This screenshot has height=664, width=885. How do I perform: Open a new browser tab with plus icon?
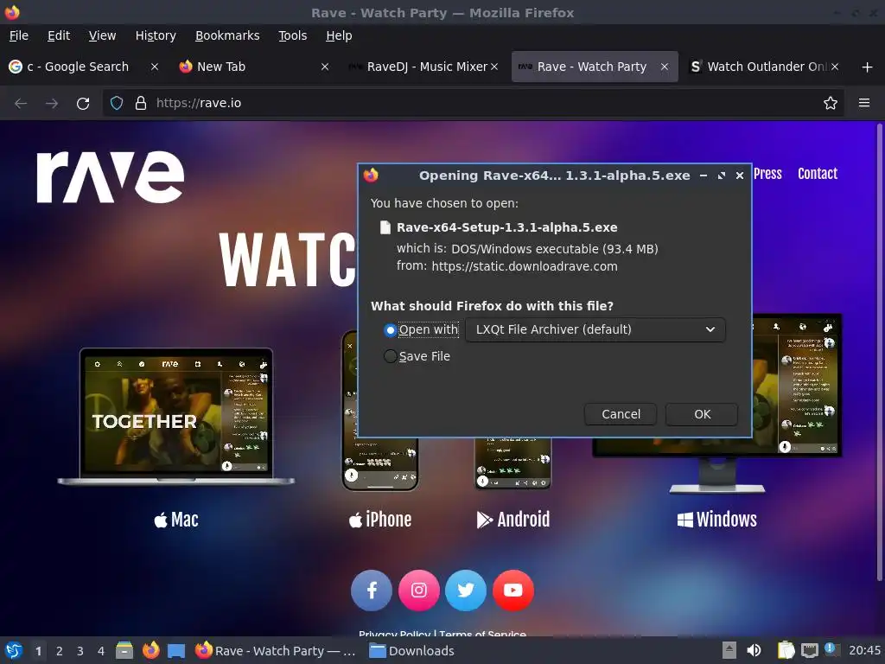[867, 67]
